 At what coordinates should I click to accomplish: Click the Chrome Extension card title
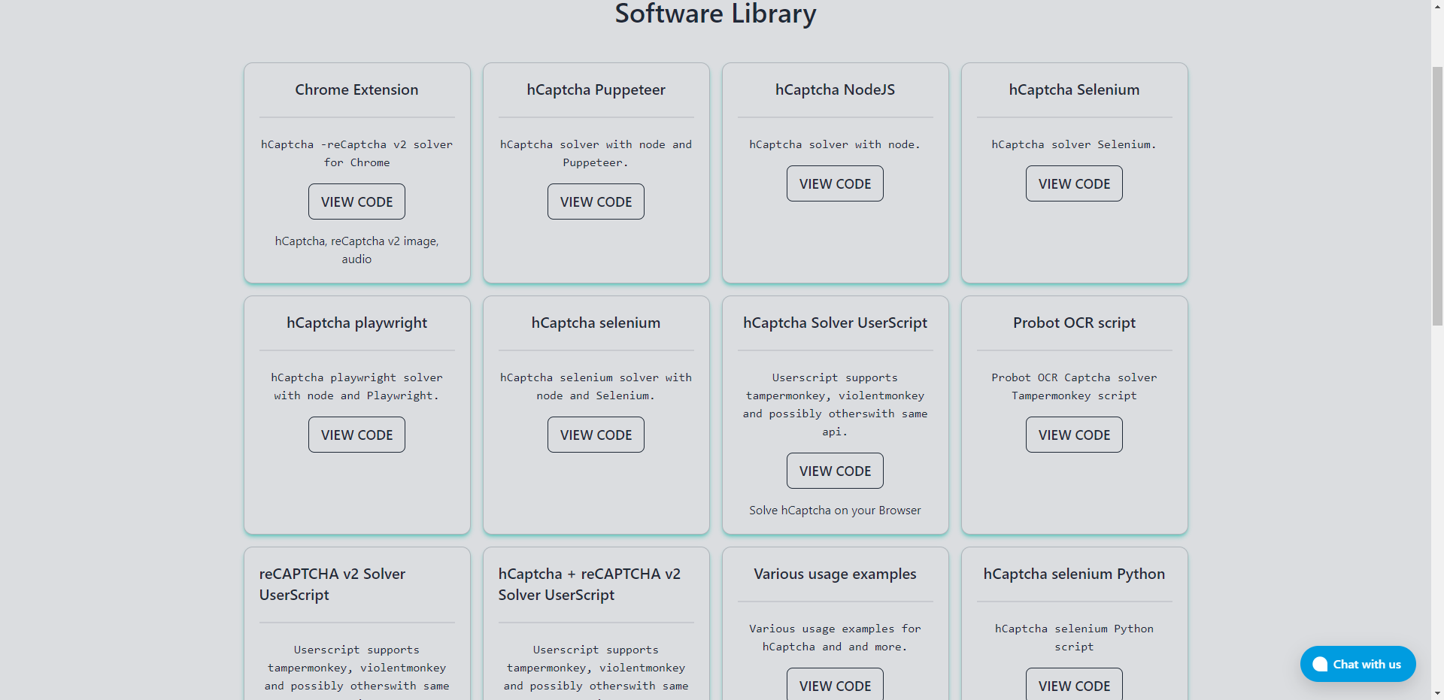click(356, 89)
